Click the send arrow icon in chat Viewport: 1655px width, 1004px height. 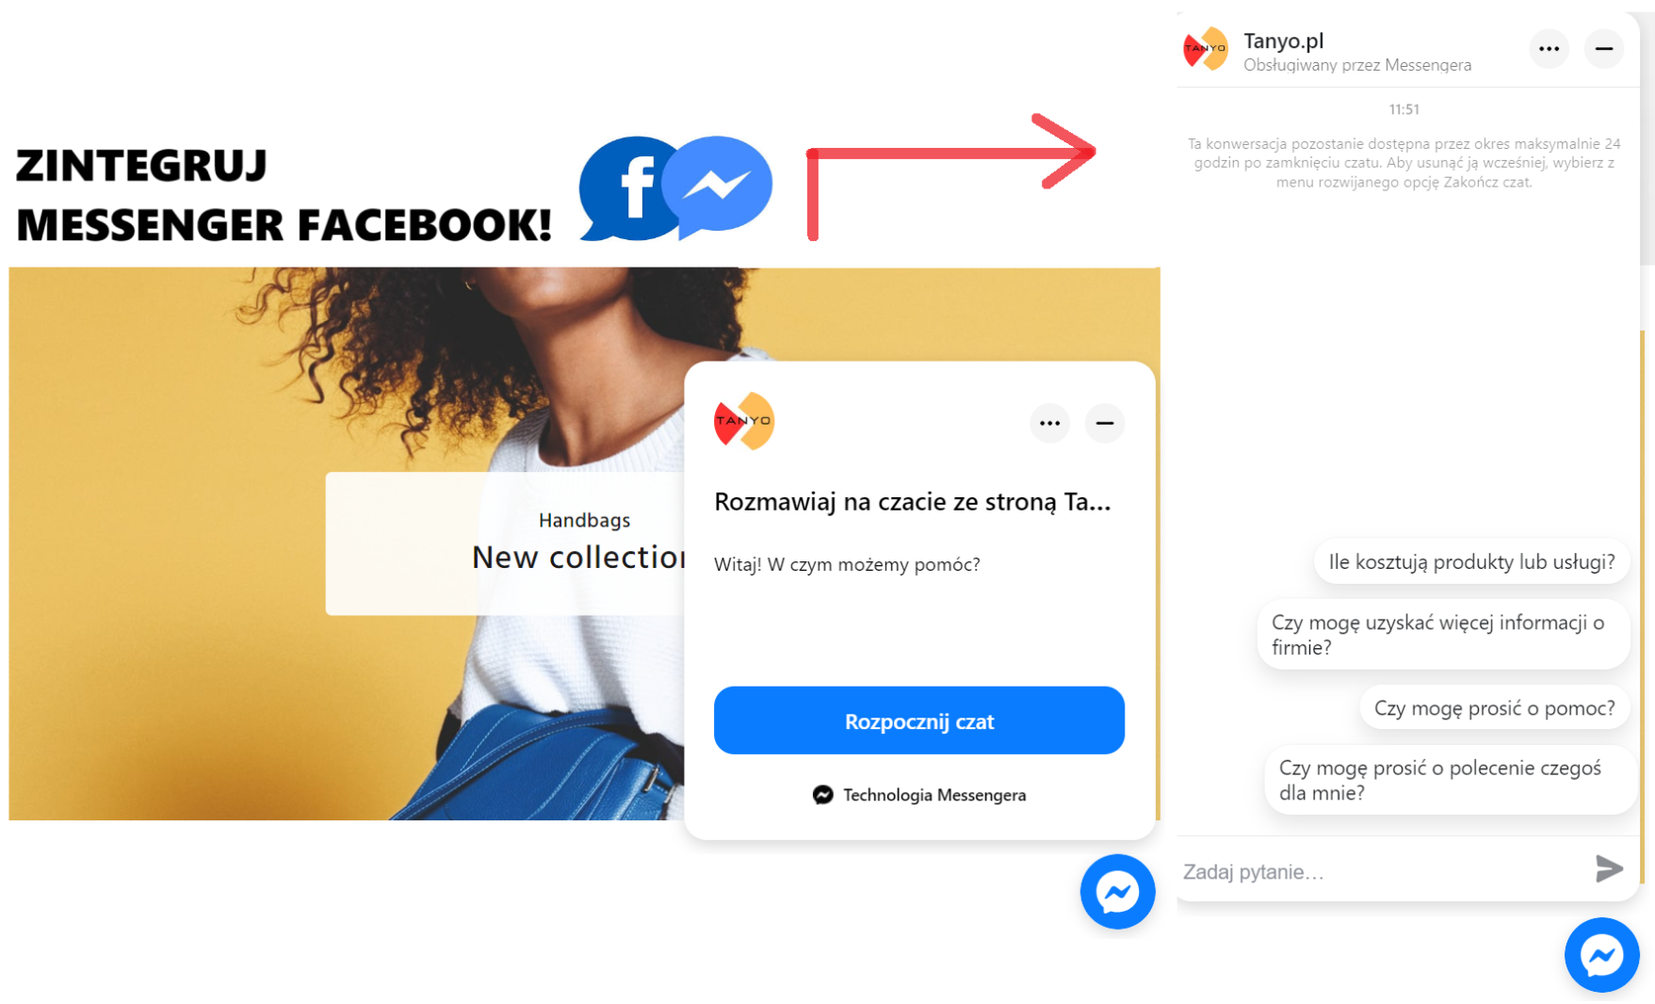tap(1609, 868)
